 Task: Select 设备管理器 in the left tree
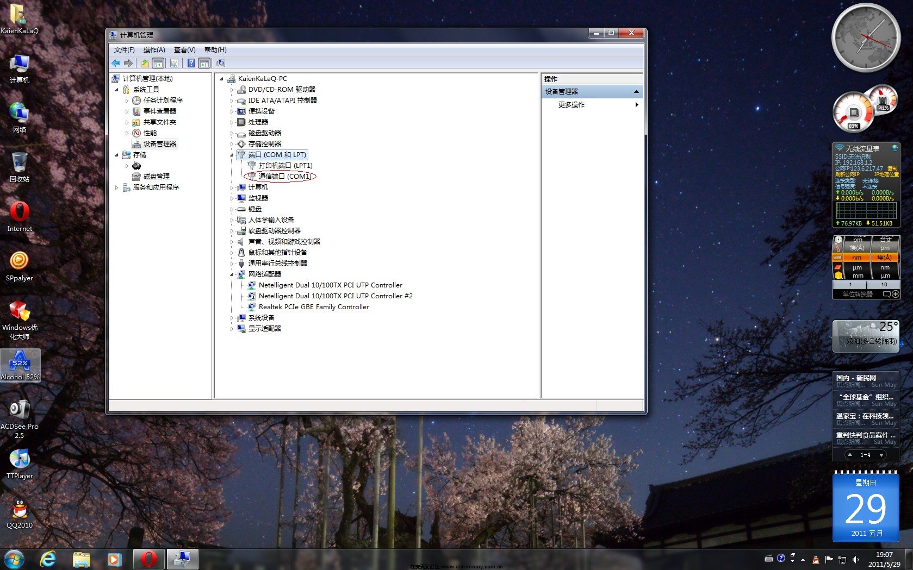[159, 144]
